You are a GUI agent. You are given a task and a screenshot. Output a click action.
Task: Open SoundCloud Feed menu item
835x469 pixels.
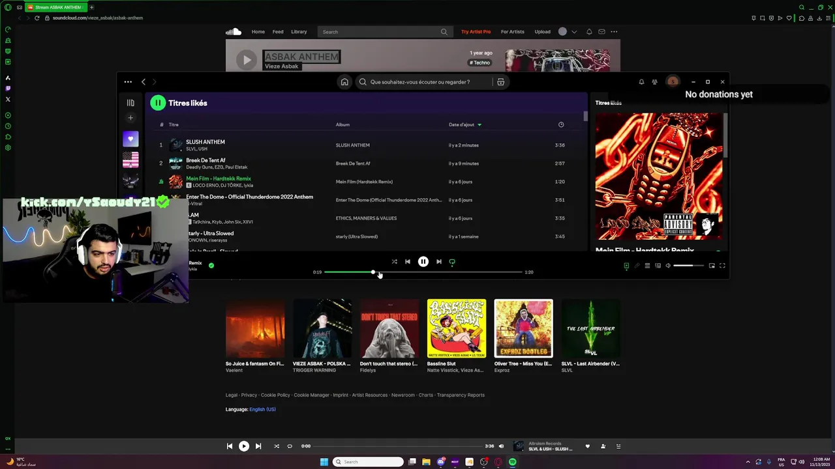278,31
